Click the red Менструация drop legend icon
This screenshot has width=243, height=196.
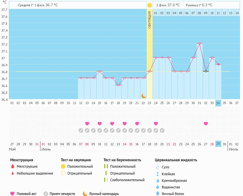[12, 166]
